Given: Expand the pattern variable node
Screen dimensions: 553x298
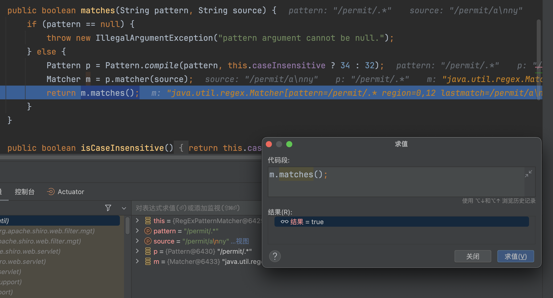Looking at the screenshot, I should click(x=137, y=231).
